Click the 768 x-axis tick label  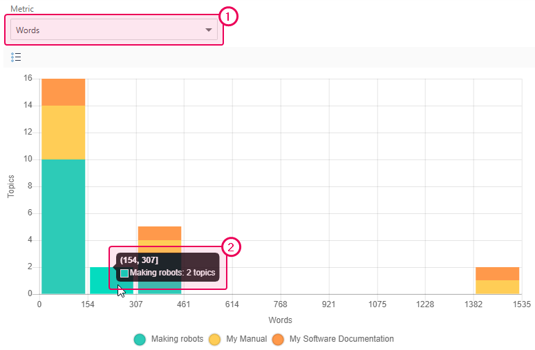click(280, 304)
